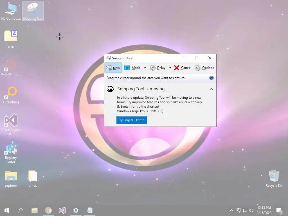Image resolution: width=288 pixels, height=216 pixels.
Task: Close the Snipping Tool window
Action: coord(210,58)
